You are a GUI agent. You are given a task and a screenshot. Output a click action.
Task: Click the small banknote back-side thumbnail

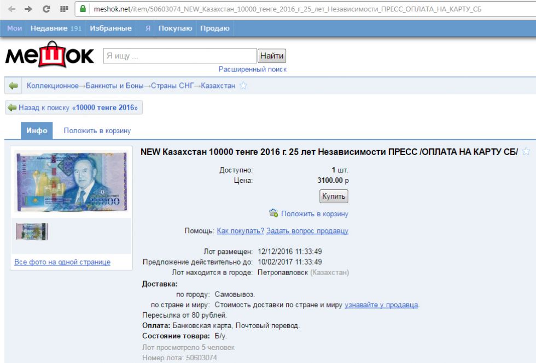(x=32, y=231)
